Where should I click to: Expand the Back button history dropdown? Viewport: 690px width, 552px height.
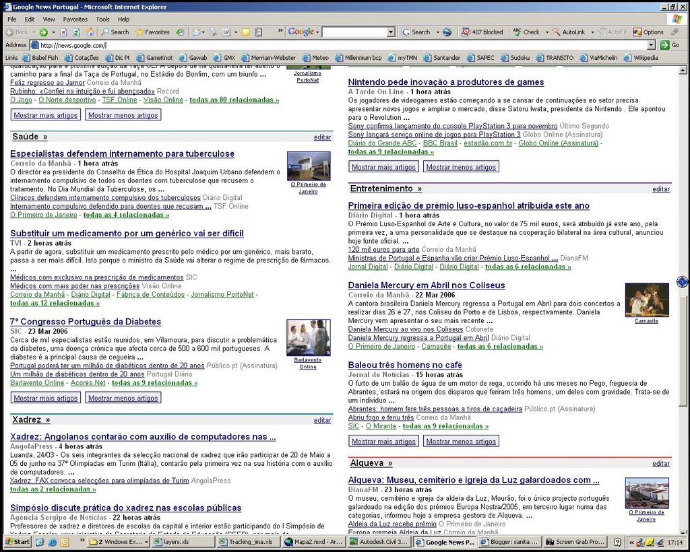34,32
